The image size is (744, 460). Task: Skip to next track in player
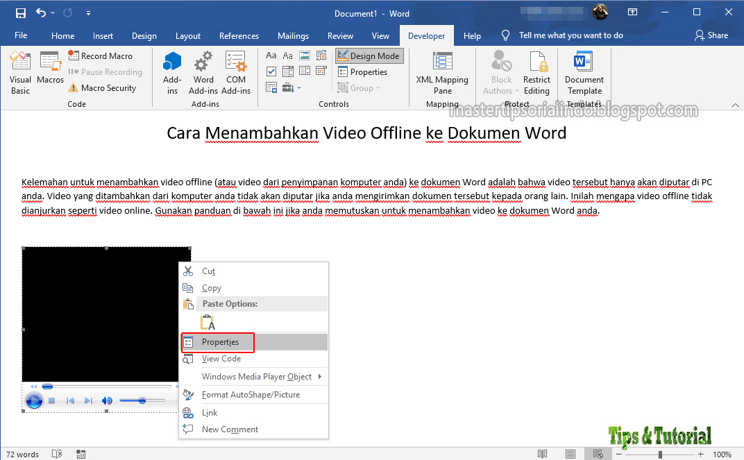click(x=88, y=401)
